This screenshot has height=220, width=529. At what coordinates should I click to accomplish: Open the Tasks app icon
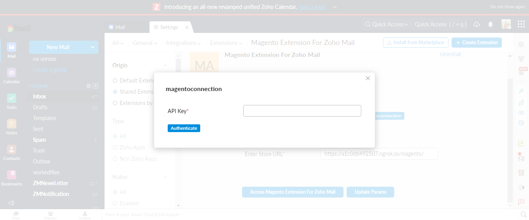(x=12, y=98)
